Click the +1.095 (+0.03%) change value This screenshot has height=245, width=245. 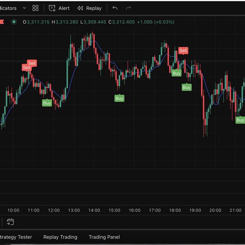[x=156, y=22]
